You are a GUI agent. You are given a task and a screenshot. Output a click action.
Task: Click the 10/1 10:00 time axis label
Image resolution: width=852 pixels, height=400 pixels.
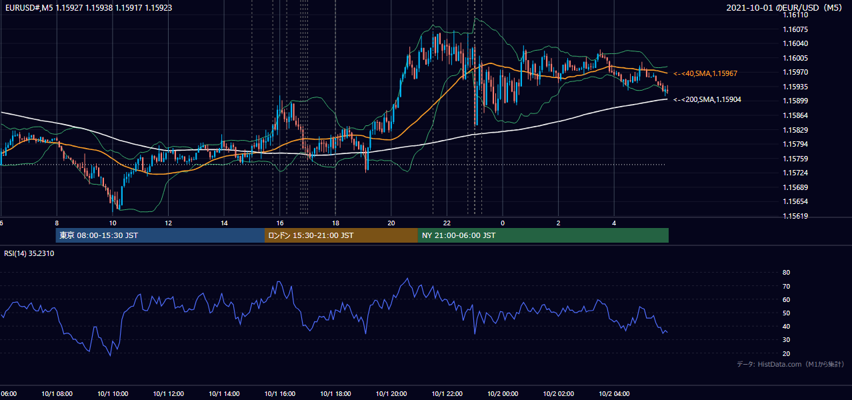pos(113,393)
